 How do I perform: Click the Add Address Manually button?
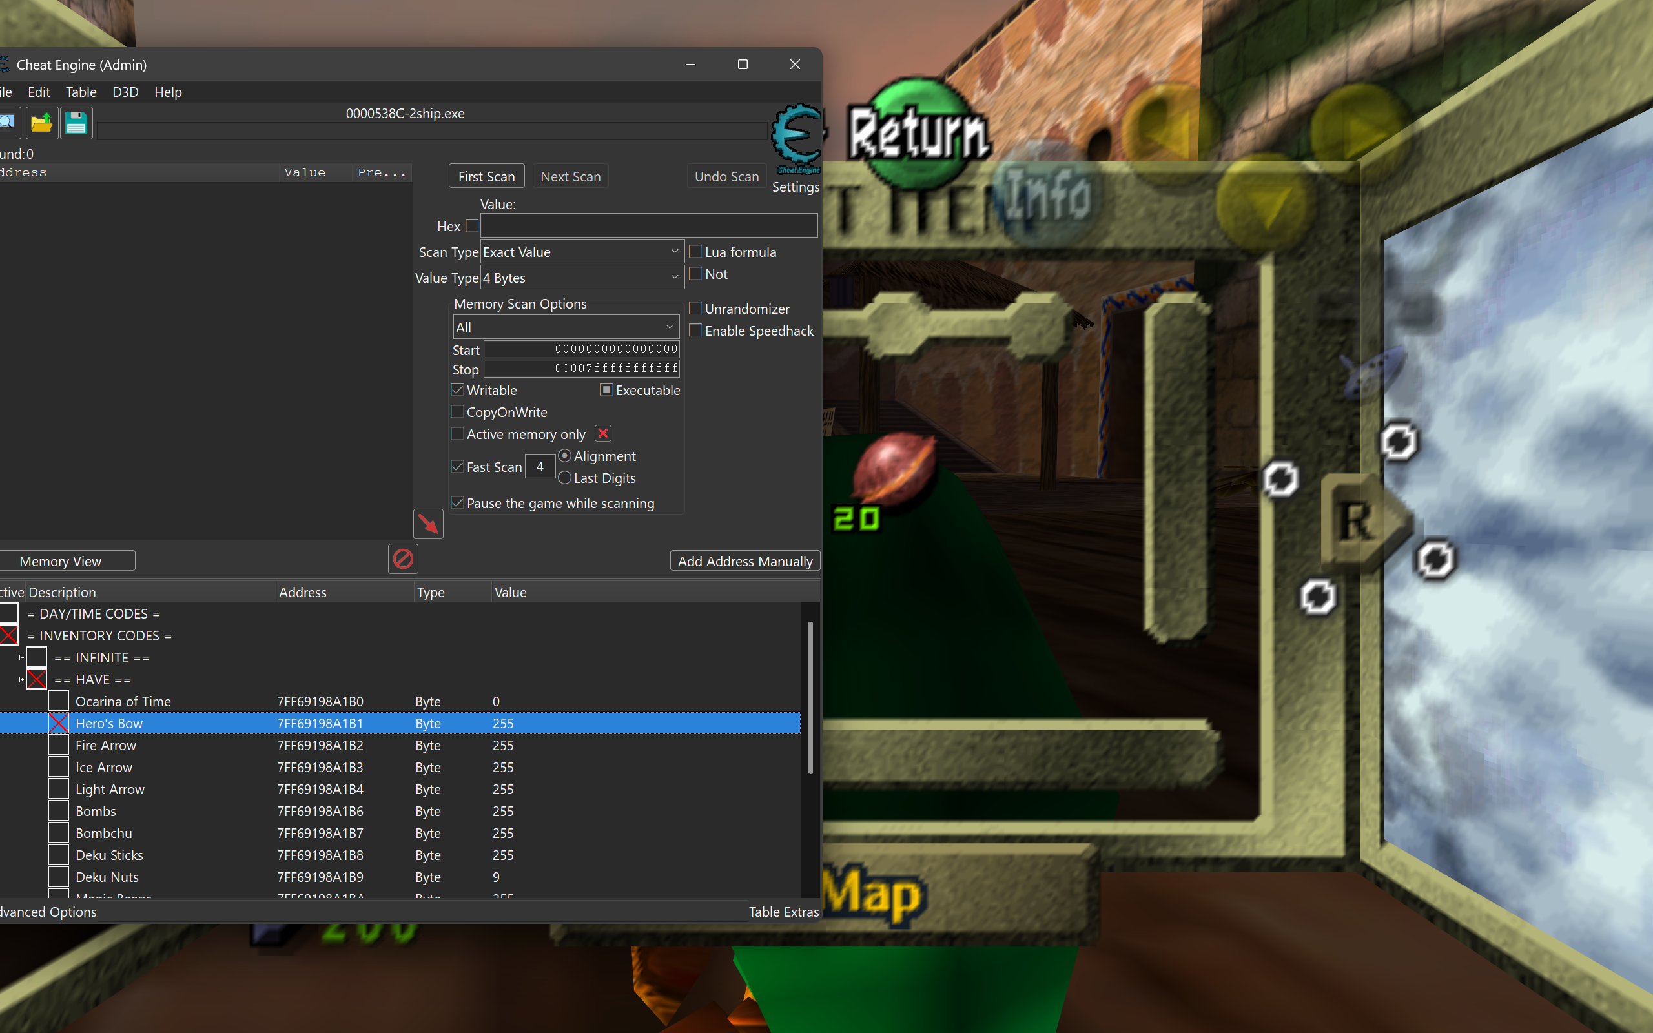coord(744,561)
